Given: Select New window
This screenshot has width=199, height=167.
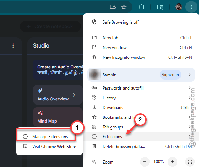Looking at the screenshot, I should pos(141,48).
